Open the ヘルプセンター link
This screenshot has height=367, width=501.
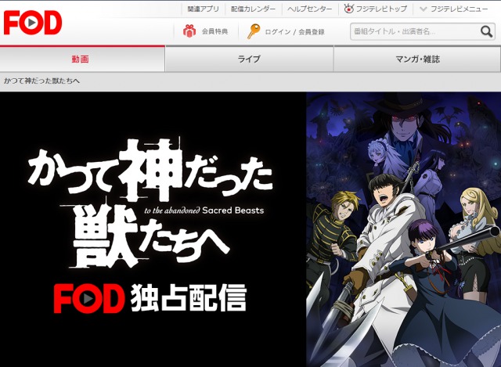[x=310, y=9]
